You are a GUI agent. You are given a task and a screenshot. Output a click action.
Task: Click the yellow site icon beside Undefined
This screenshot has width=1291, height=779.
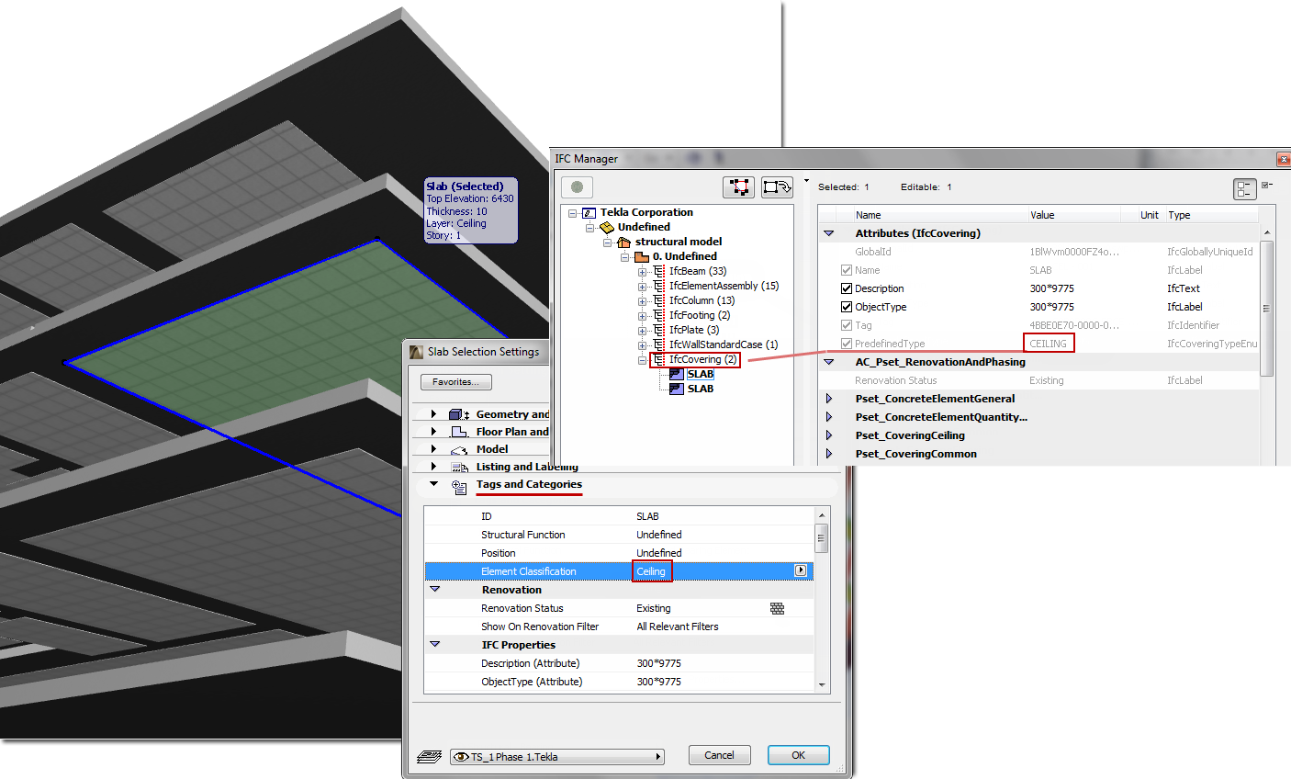pyautogui.click(x=606, y=227)
